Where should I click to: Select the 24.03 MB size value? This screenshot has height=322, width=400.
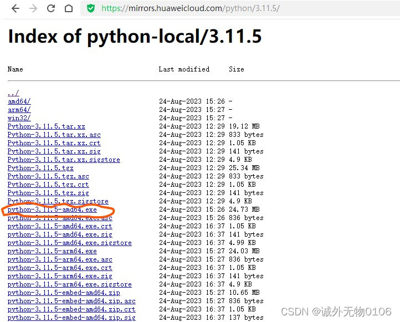244,251
